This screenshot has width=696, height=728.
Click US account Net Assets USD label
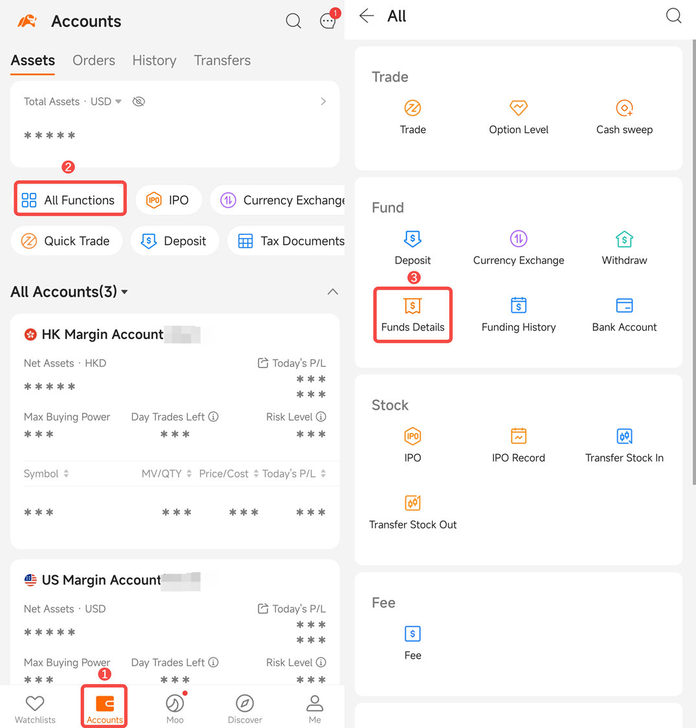click(65, 609)
